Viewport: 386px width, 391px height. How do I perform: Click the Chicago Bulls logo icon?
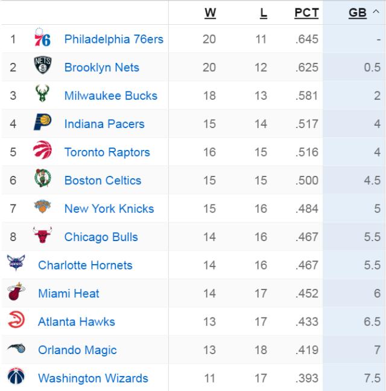tap(43, 236)
